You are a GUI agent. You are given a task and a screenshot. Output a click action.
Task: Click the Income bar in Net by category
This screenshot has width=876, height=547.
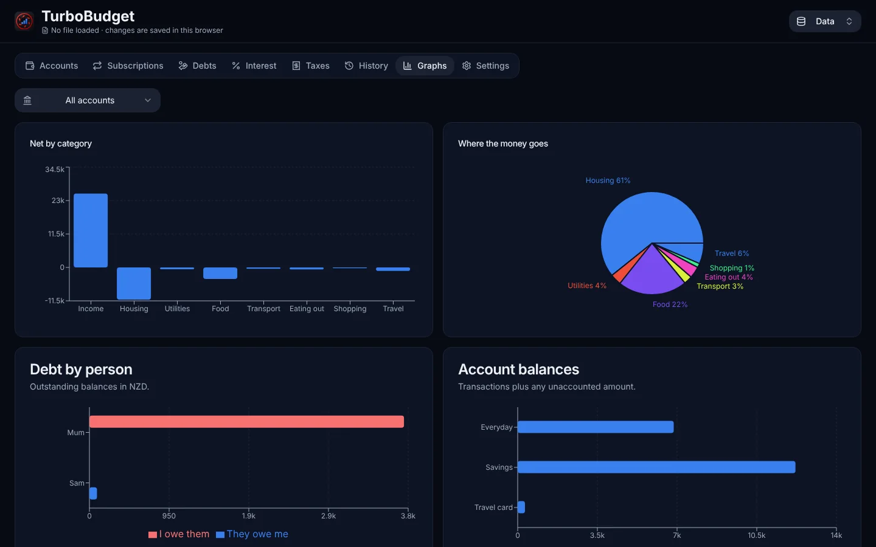pyautogui.click(x=91, y=230)
